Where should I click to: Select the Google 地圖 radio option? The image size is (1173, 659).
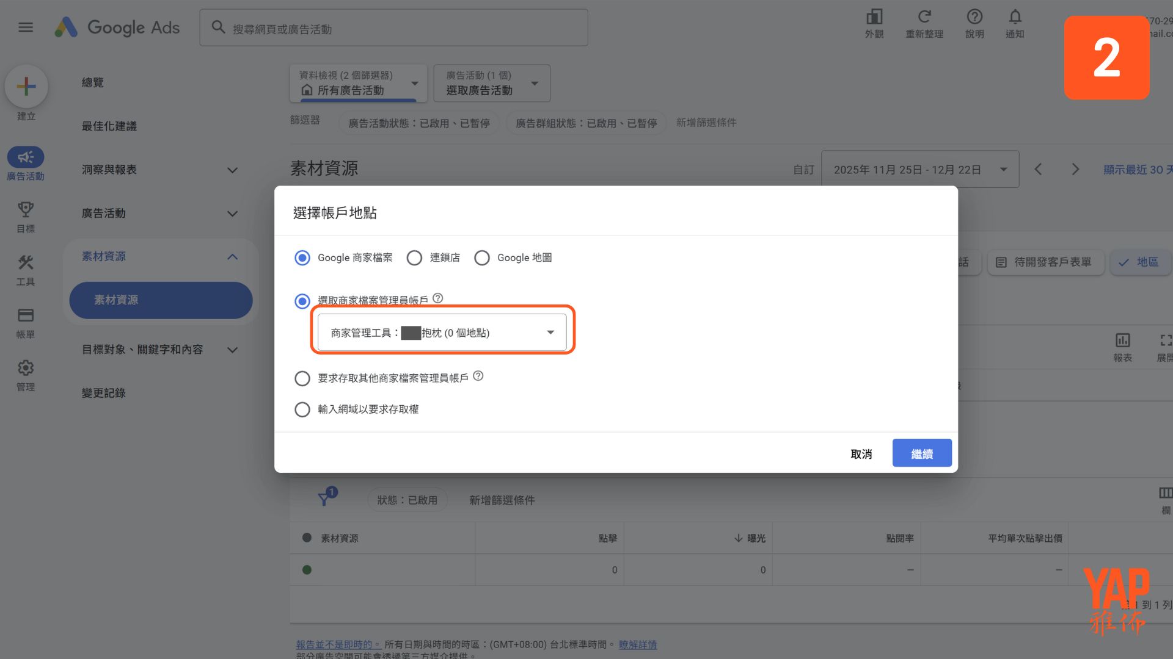pyautogui.click(x=482, y=258)
